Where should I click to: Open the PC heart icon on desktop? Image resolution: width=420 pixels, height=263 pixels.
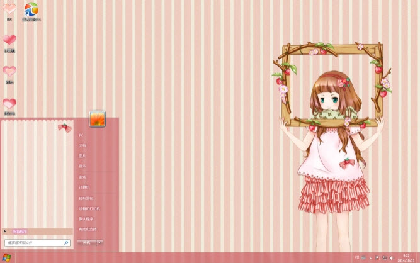[9, 11]
